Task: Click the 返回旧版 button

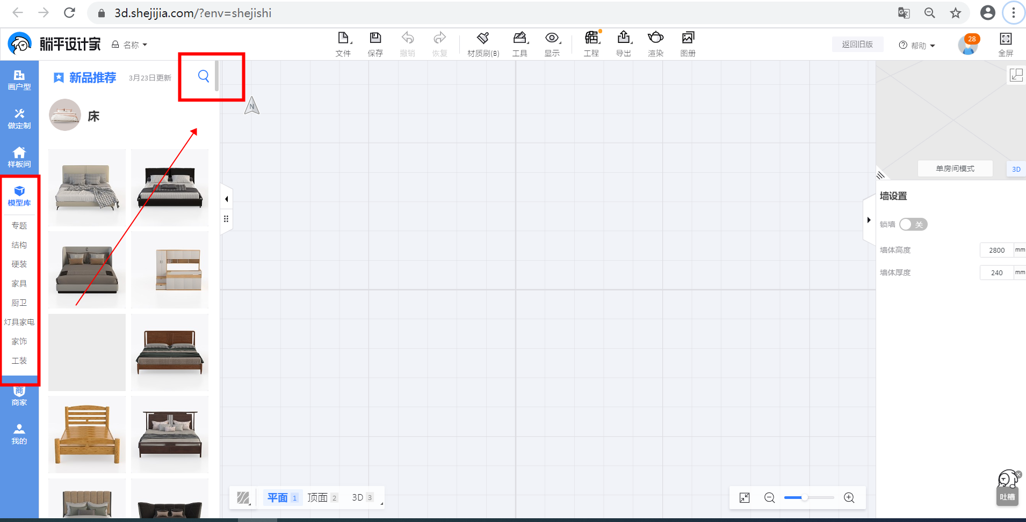Action: [x=857, y=45]
